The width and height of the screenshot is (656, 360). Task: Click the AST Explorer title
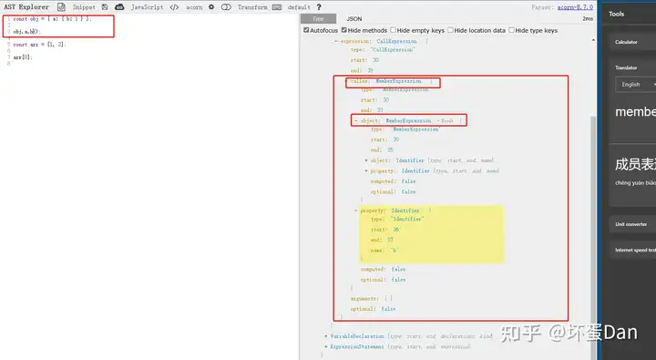coord(26,6)
